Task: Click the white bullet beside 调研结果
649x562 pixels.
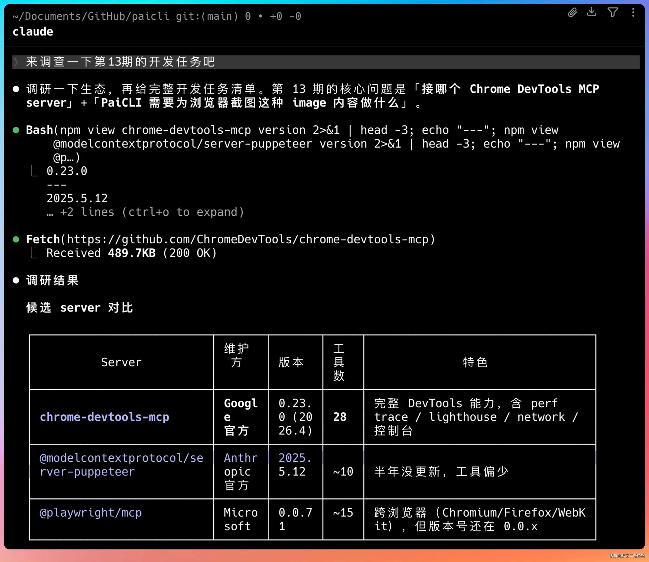Action: pyautogui.click(x=16, y=280)
